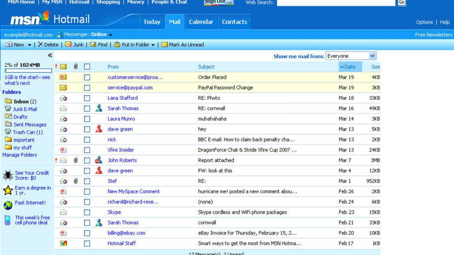Check the box for Lana Stafford's email
Screen dimensions: 454x255
point(87,98)
